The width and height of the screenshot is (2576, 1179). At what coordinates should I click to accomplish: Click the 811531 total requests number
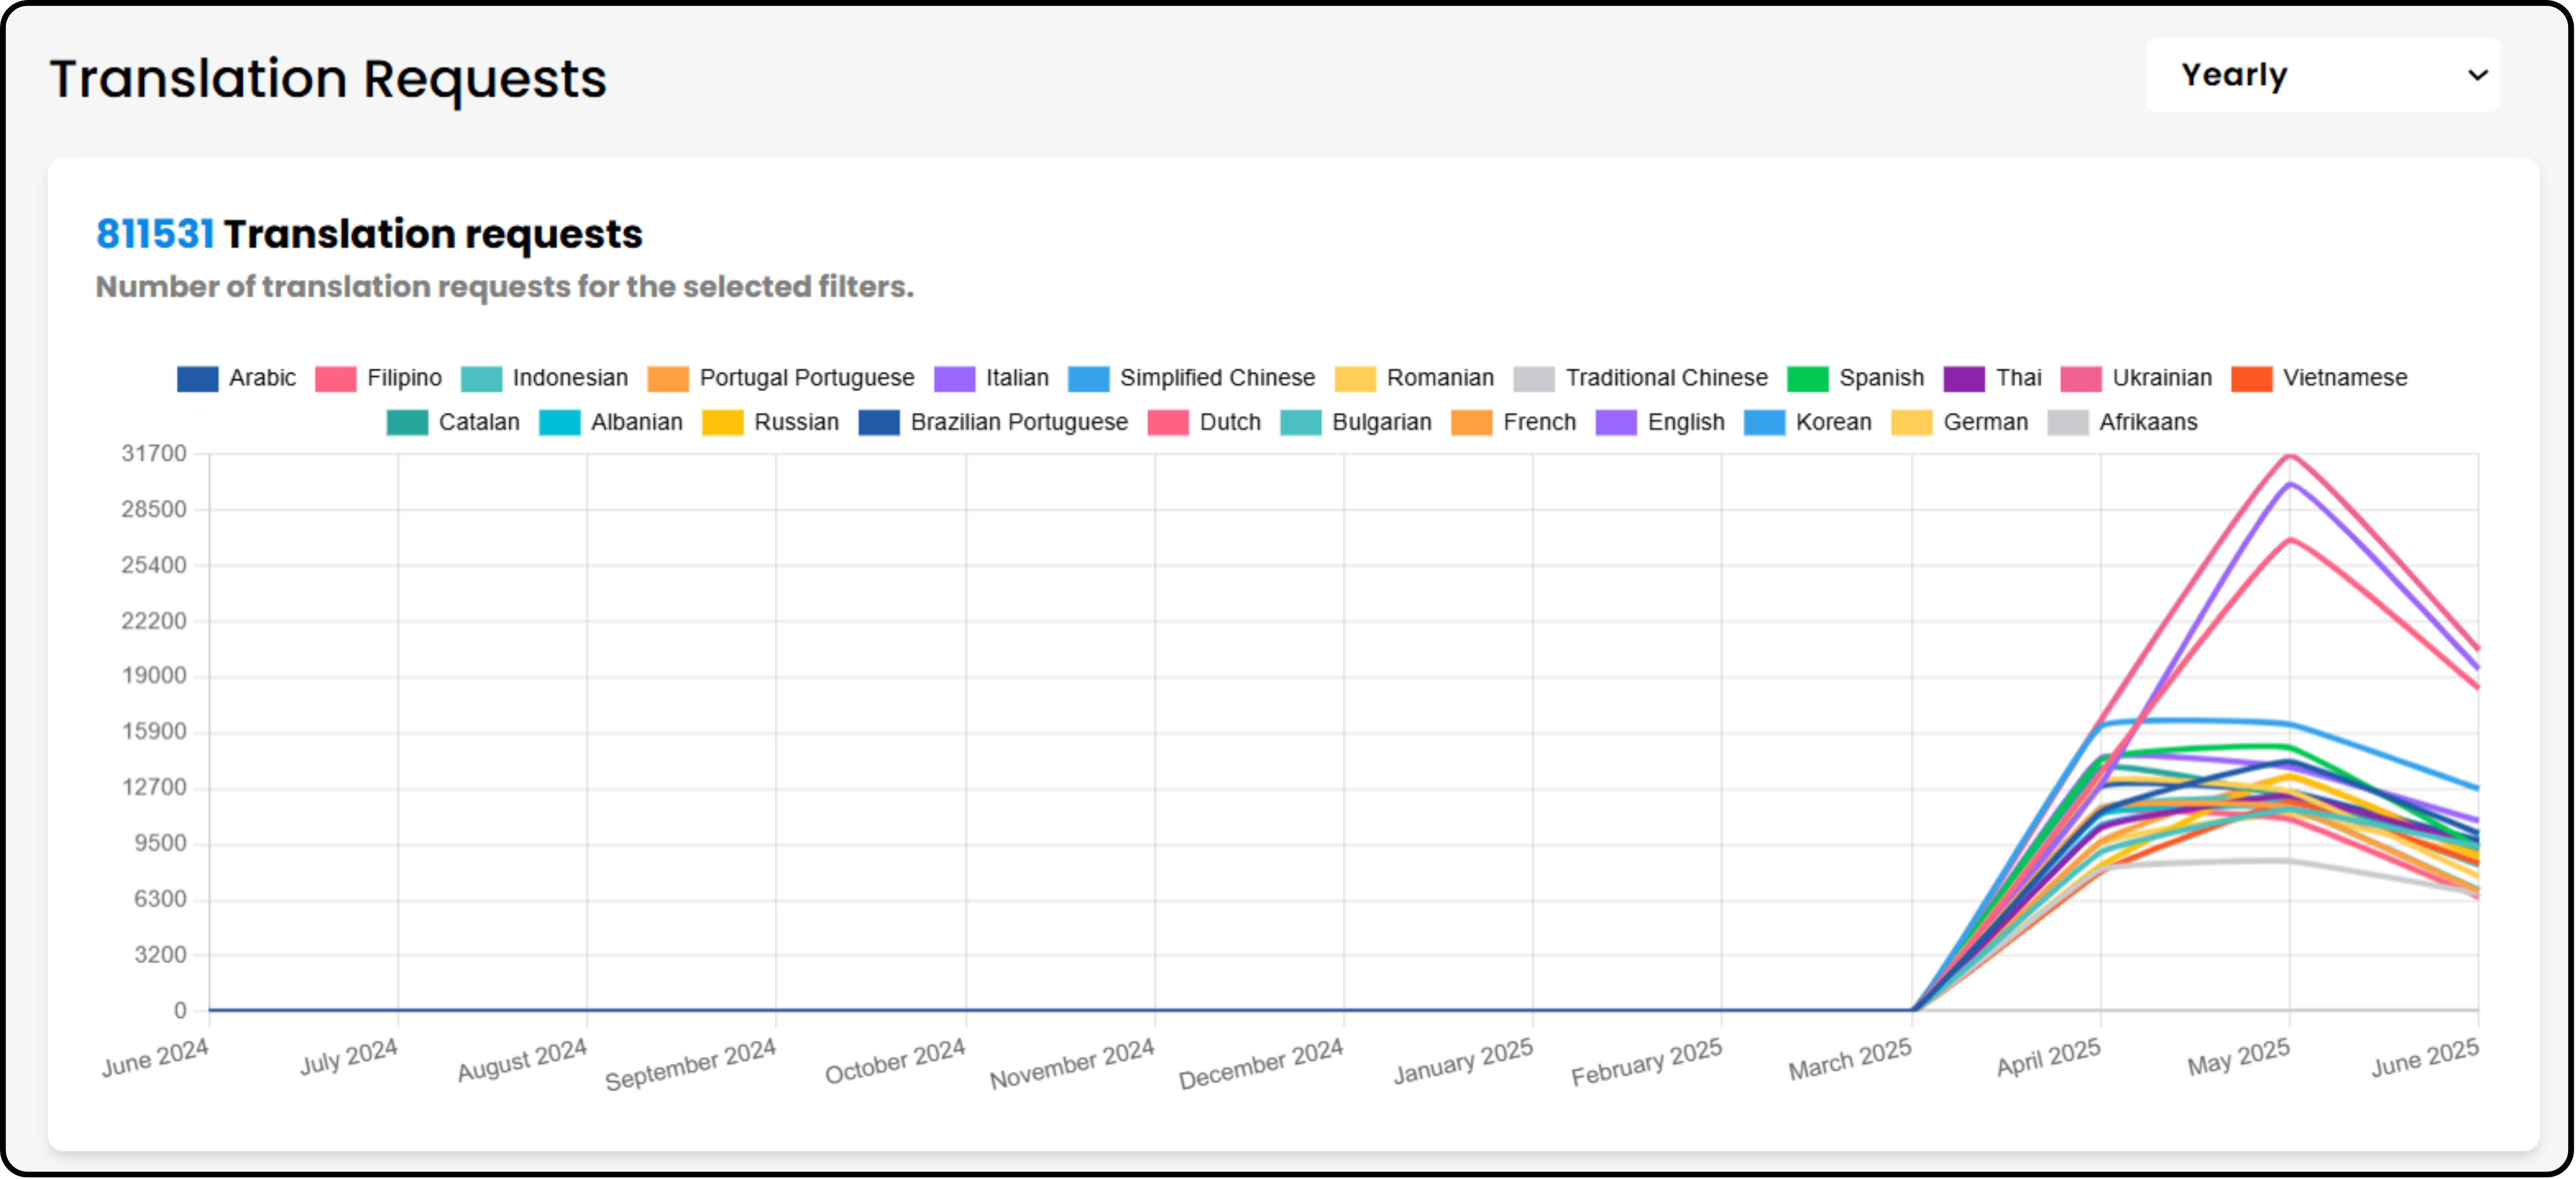coord(155,234)
